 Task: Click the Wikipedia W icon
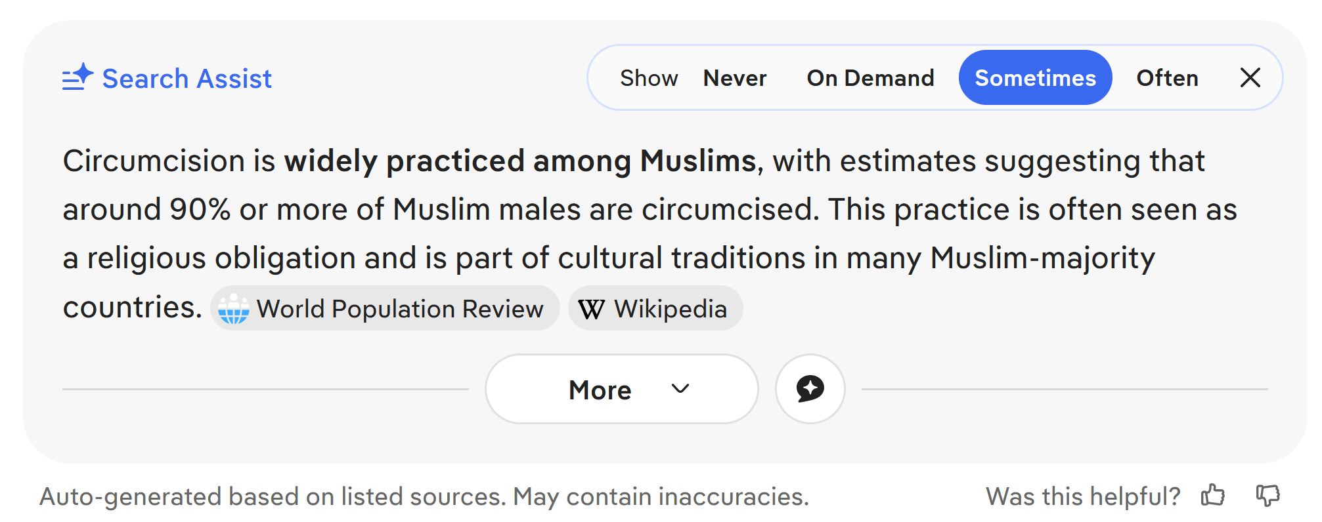click(x=591, y=309)
